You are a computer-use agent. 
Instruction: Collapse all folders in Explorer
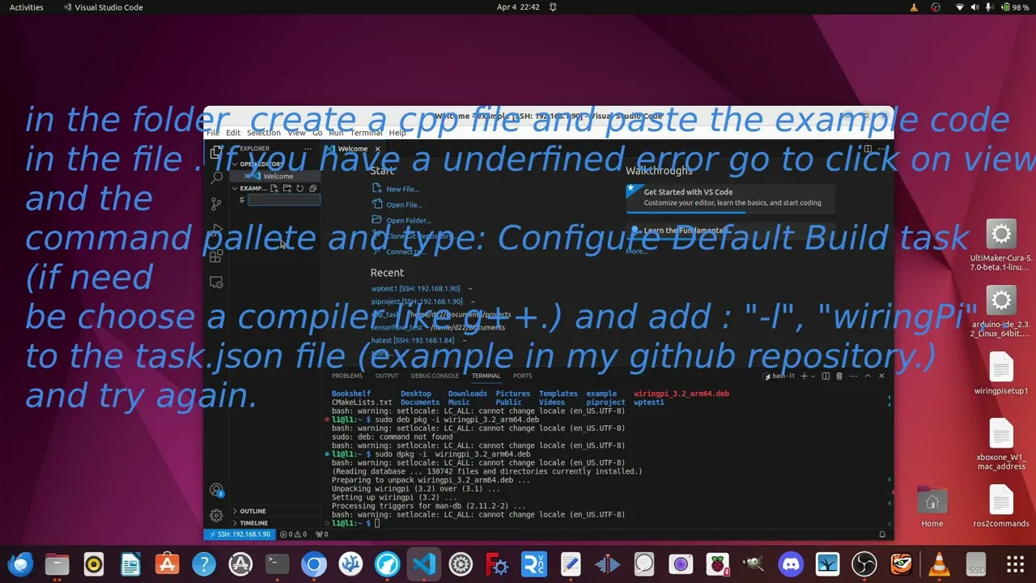pos(312,189)
